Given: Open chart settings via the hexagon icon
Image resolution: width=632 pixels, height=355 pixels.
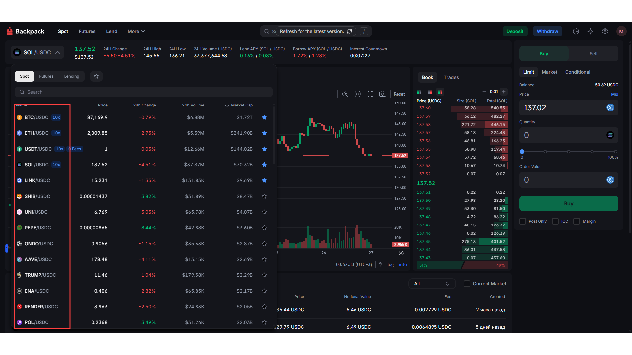Looking at the screenshot, I should (358, 94).
